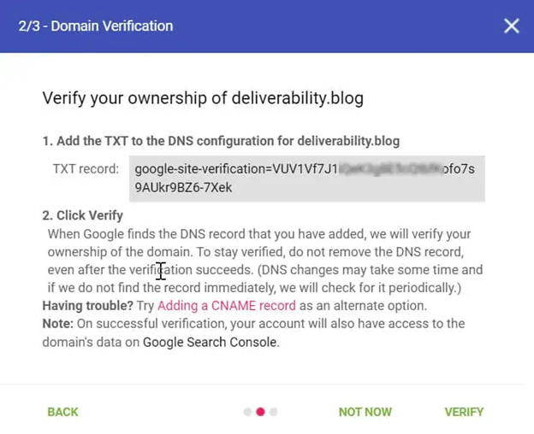
Task: Click the '2. Click Verify' step heading
Action: (83, 215)
